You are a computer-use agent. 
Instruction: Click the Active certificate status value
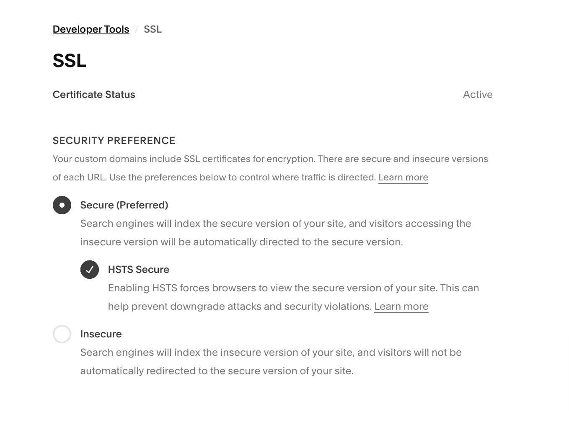(478, 95)
